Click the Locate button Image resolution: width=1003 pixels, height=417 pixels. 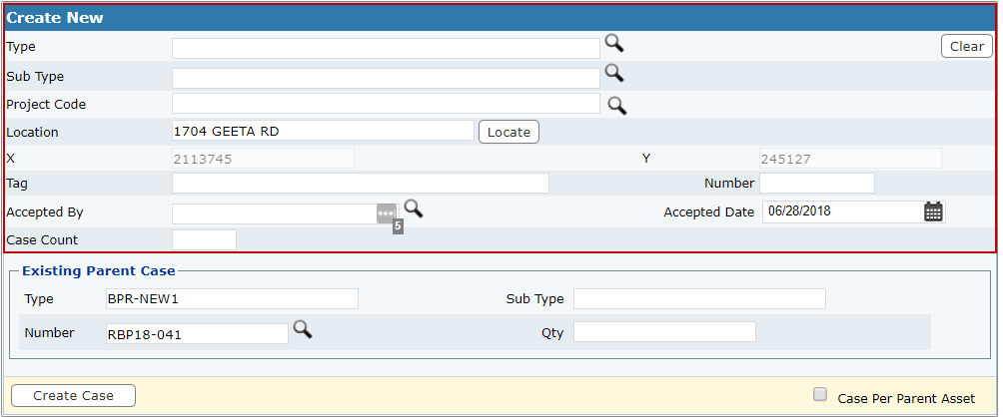[508, 132]
